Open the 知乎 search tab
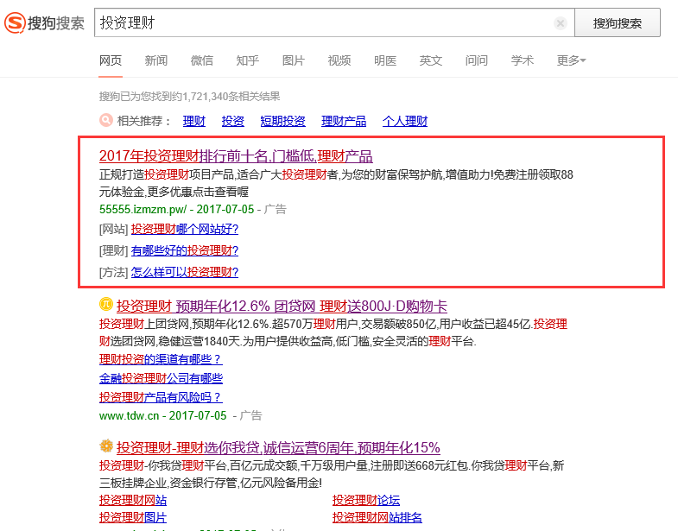This screenshot has height=531, width=678. point(247,60)
